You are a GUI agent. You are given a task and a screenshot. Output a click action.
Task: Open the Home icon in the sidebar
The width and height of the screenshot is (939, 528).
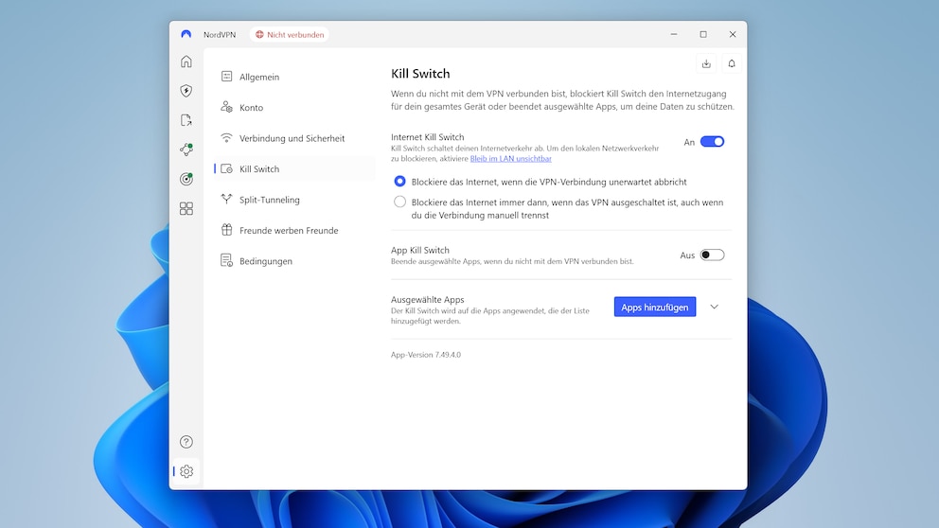pyautogui.click(x=186, y=62)
